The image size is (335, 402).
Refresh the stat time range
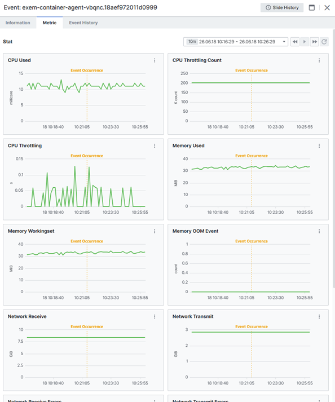coord(324,42)
